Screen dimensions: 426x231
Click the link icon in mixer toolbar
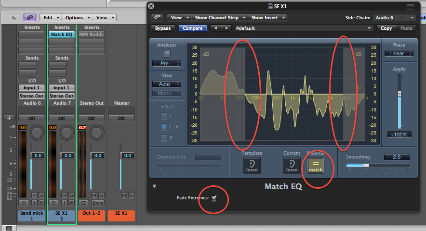29,18
